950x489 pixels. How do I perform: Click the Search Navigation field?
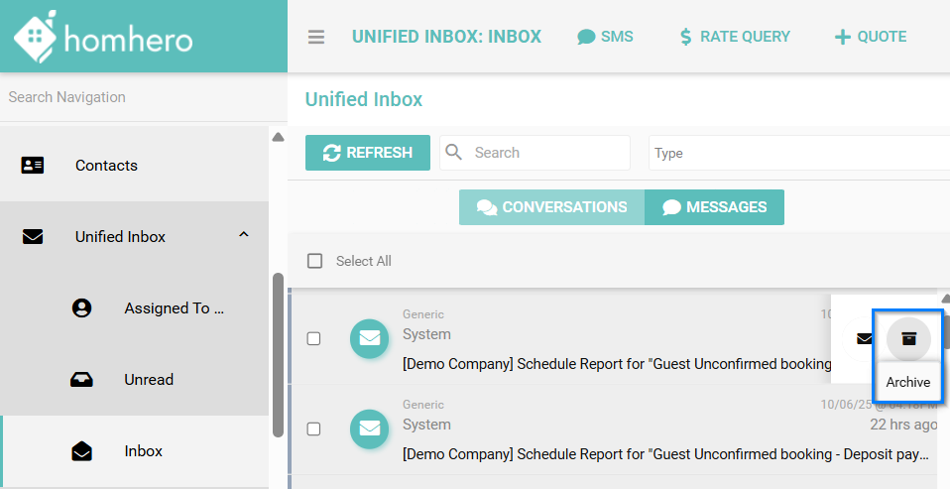coord(134,97)
